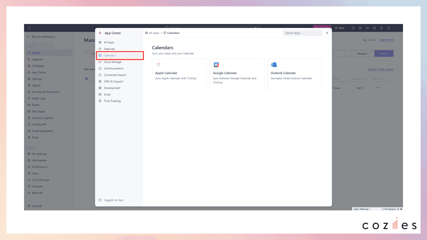
Task: Open the notepad icon in top bar
Action: point(360,28)
